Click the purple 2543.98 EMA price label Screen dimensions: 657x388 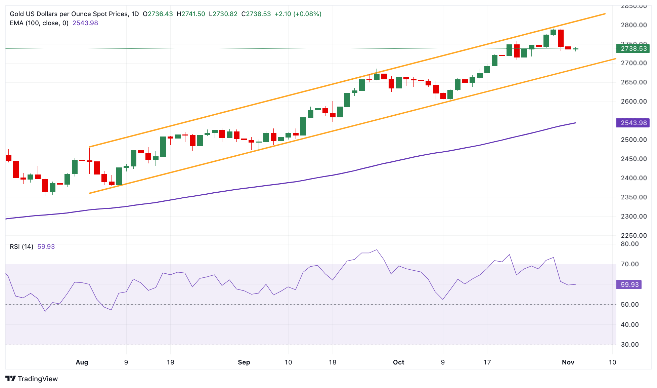[633, 123]
